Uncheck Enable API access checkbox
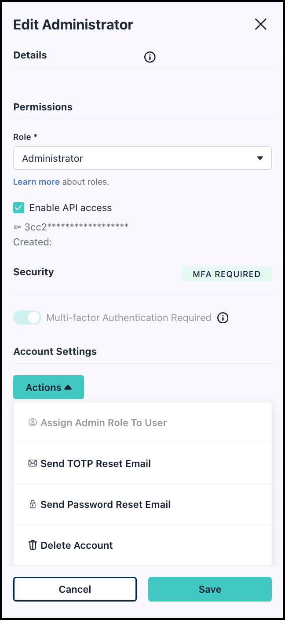 coord(19,208)
